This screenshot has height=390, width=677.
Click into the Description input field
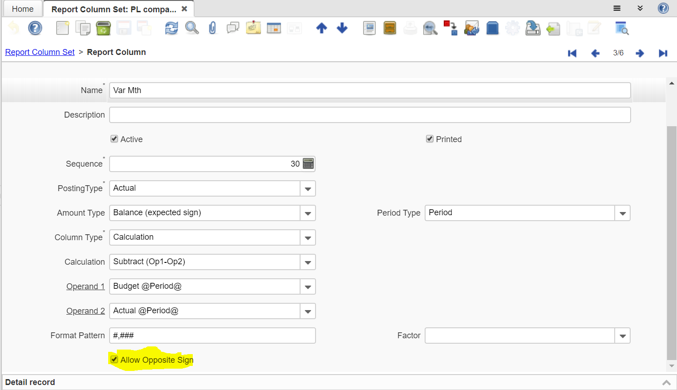(370, 115)
